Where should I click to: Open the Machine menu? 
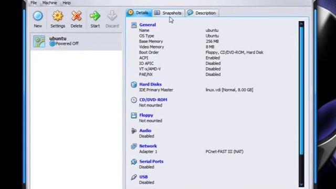click(49, 3)
